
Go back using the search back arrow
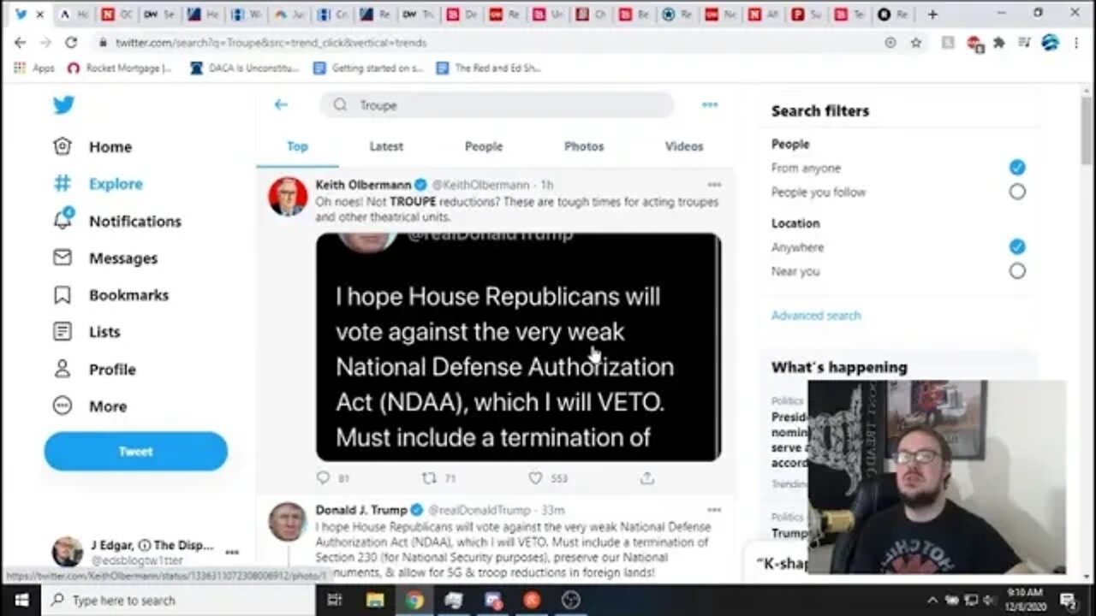[x=281, y=104]
